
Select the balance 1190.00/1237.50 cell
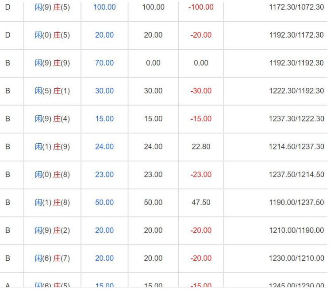click(x=296, y=203)
